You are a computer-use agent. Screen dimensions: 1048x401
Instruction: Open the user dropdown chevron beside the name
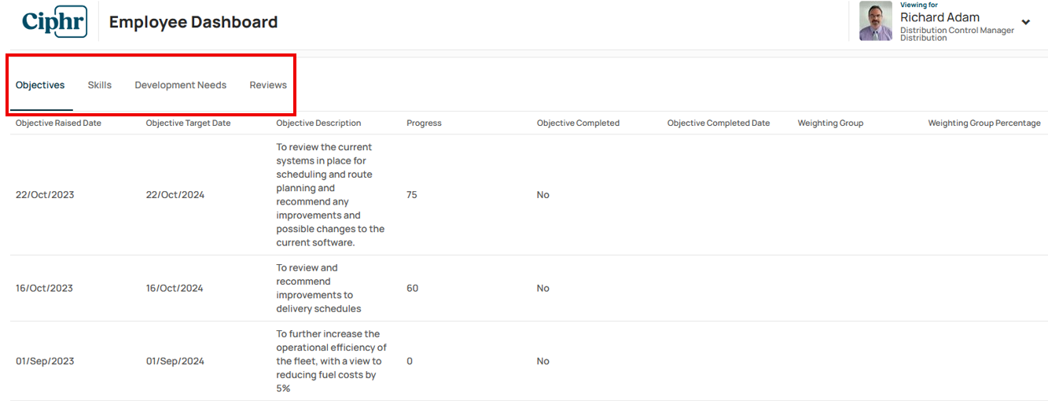click(1026, 22)
